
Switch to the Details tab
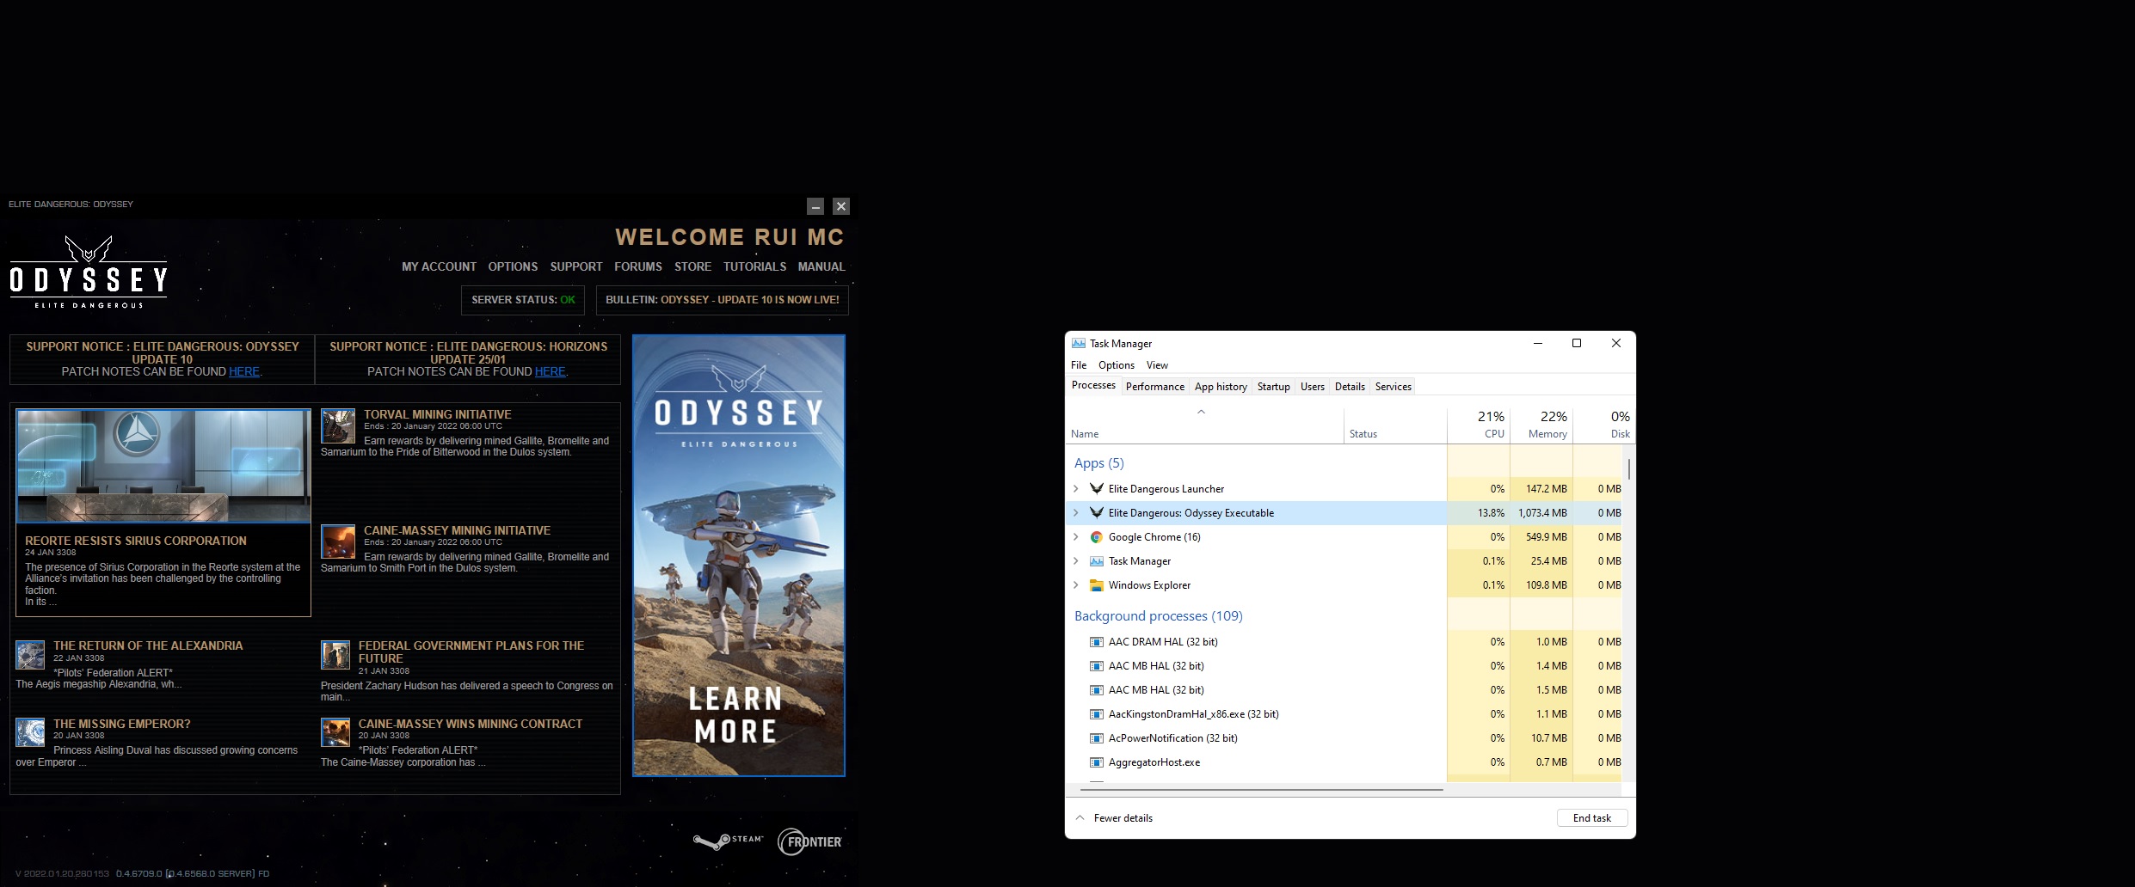[x=1350, y=387]
